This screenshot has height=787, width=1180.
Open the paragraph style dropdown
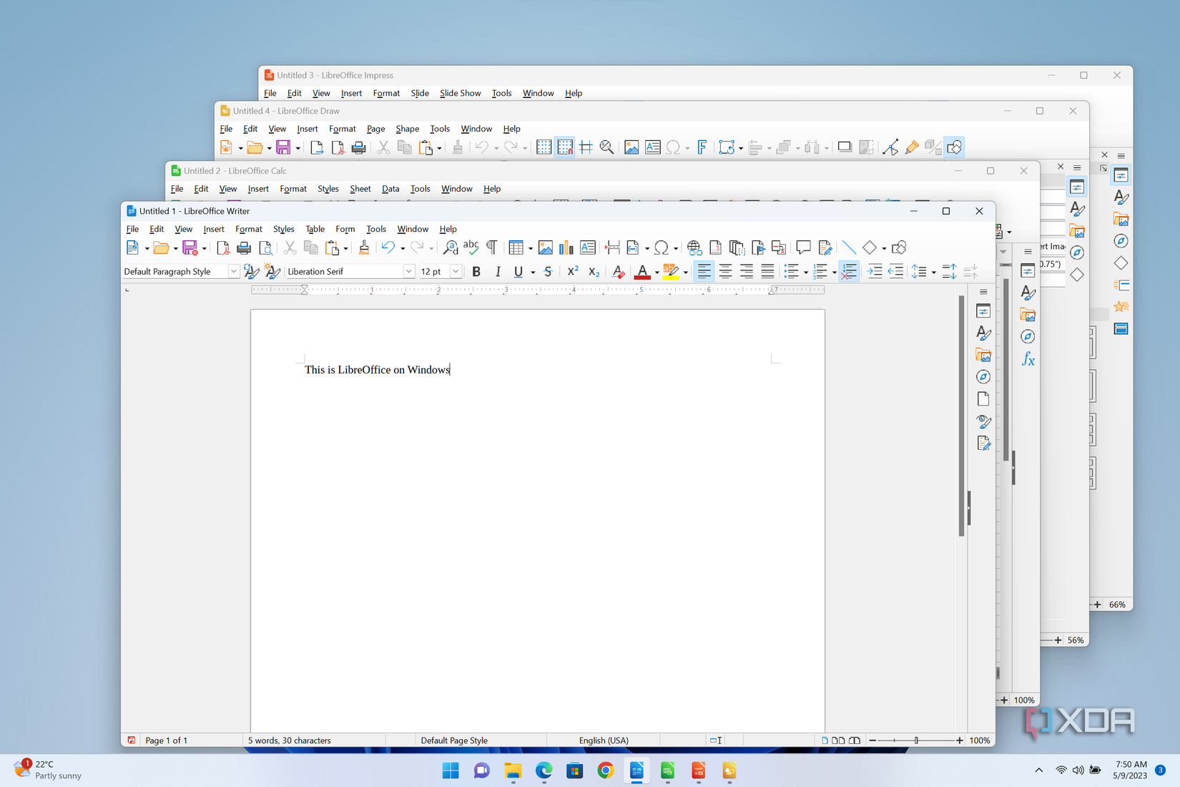232,271
